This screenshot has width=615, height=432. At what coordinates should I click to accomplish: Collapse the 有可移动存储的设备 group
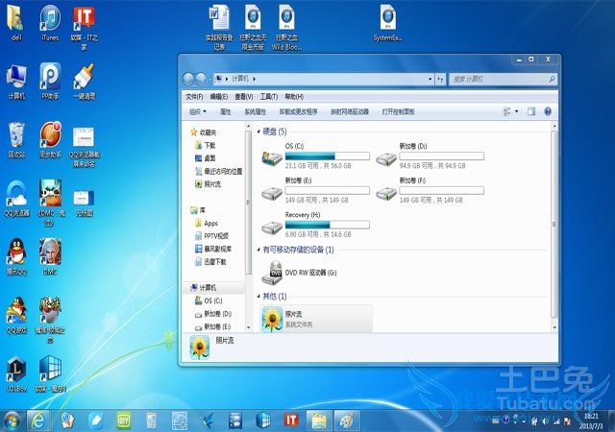tap(257, 250)
